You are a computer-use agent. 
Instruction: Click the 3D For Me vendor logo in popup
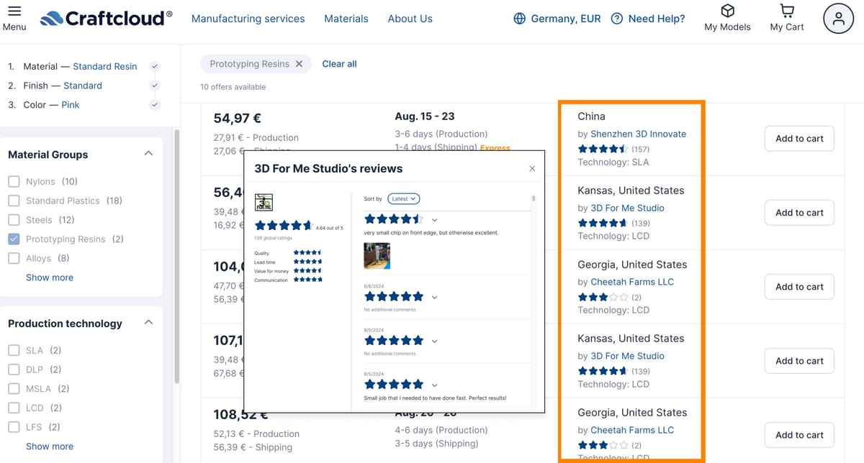[x=264, y=201]
